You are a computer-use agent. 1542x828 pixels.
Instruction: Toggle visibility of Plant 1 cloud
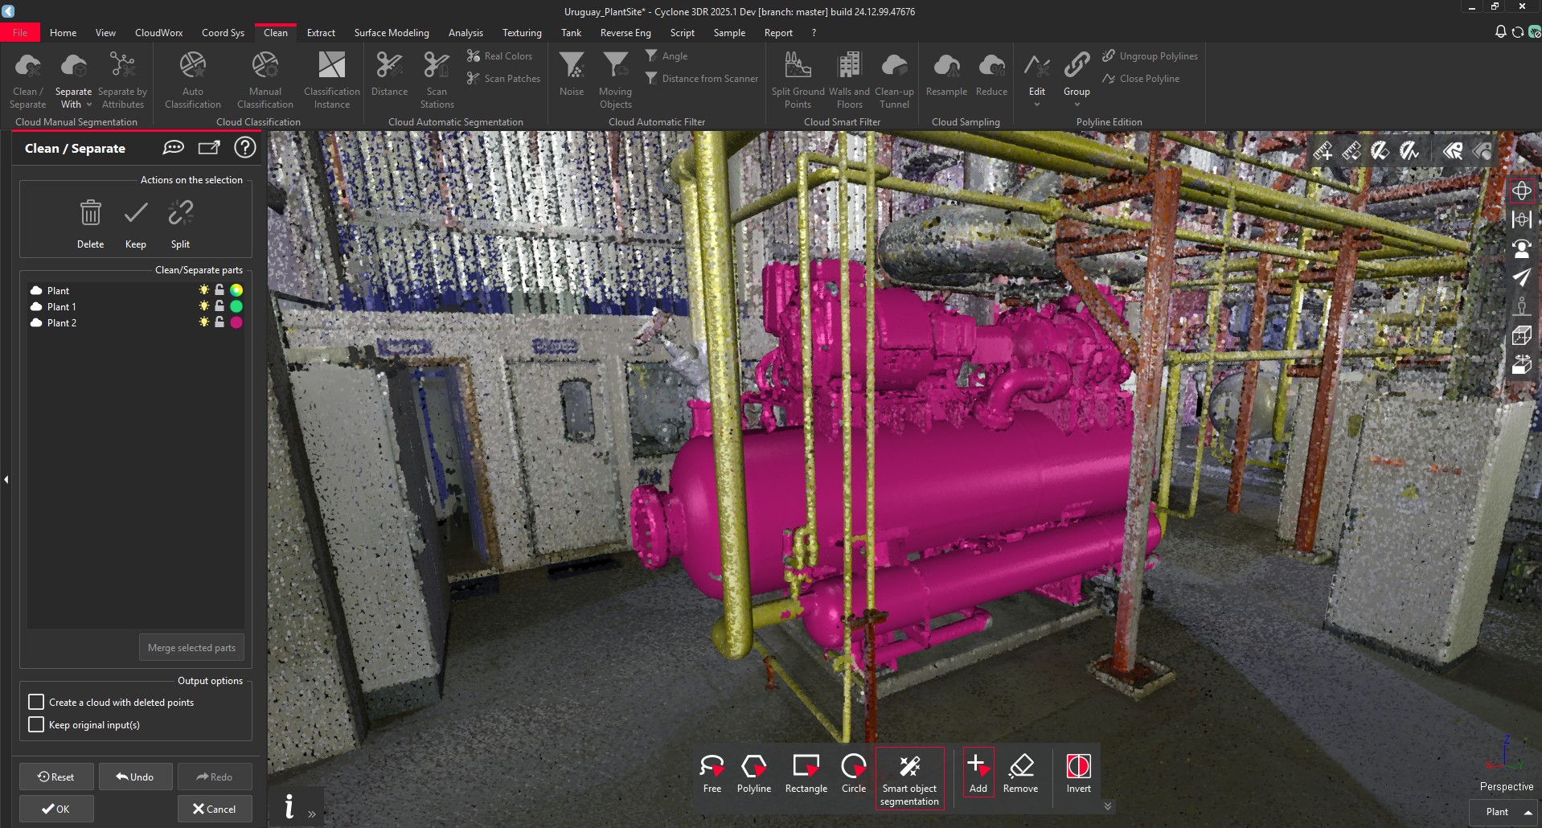[x=203, y=306]
